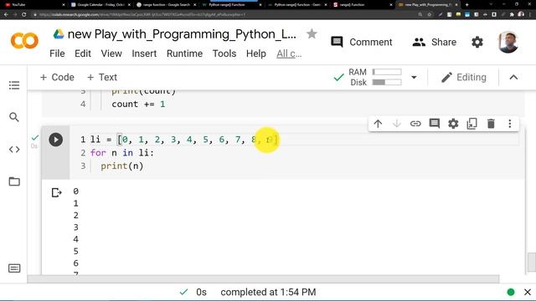Open the user account avatar

(508, 42)
